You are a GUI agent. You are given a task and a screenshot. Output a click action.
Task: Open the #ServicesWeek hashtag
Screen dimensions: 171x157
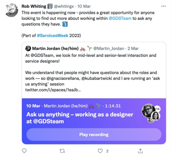(53, 35)
